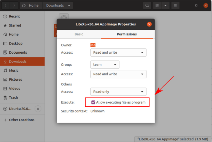The height and width of the screenshot is (142, 212).
Task: Click Home in the path bar
Action: pos(30,5)
